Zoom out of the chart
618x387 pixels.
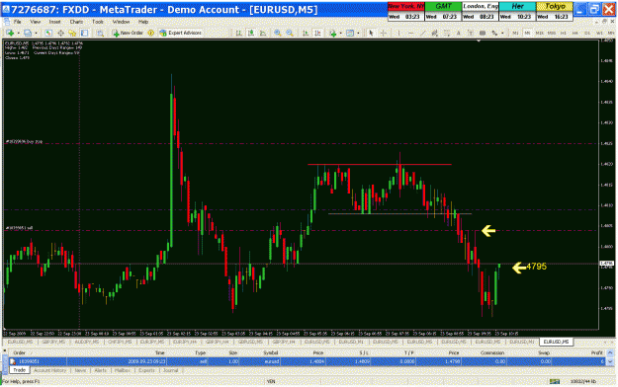tap(290, 33)
